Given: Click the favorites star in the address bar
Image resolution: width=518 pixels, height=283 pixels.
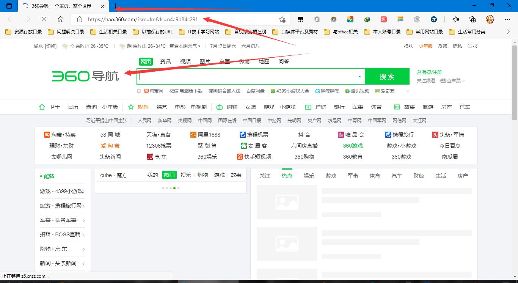Looking at the screenshot, I should point(282,19).
